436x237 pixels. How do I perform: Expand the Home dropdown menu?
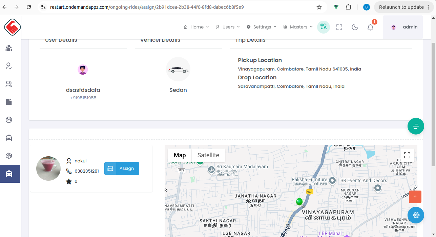point(196,27)
